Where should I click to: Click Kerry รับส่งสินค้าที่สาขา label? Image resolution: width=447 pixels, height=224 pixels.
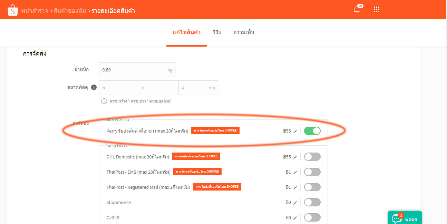click(x=147, y=131)
